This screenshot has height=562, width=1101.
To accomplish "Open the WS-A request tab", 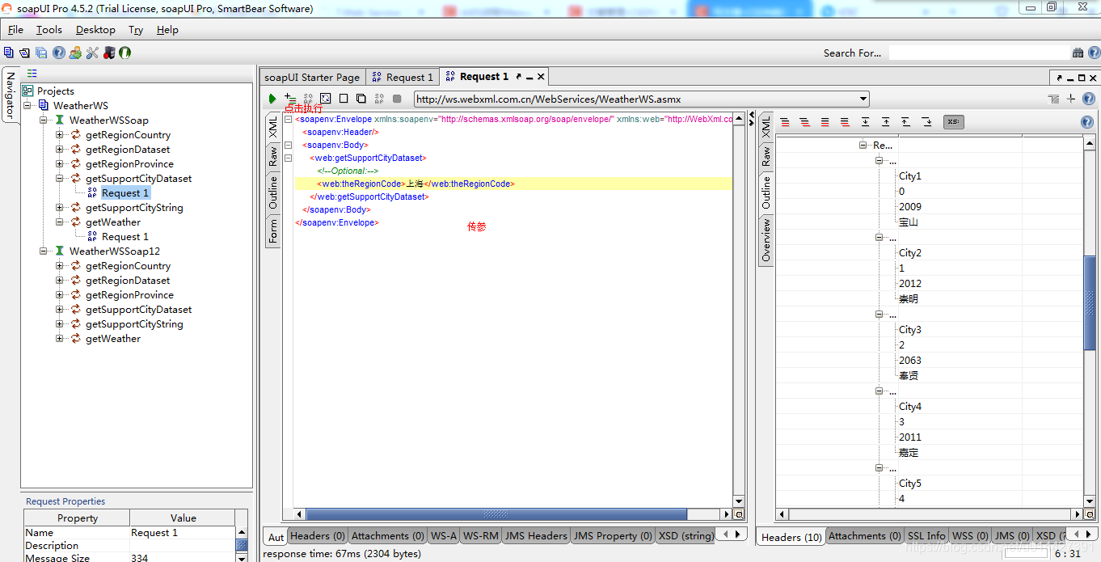I will point(444,535).
